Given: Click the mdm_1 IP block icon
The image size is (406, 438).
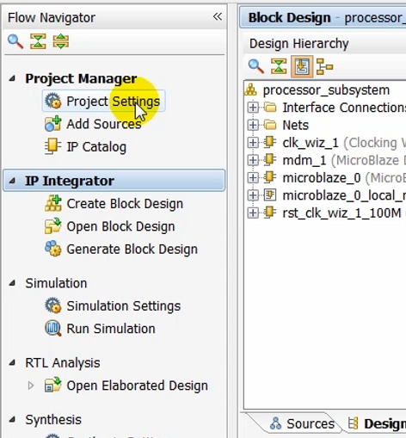Looking at the screenshot, I should click(x=270, y=160).
